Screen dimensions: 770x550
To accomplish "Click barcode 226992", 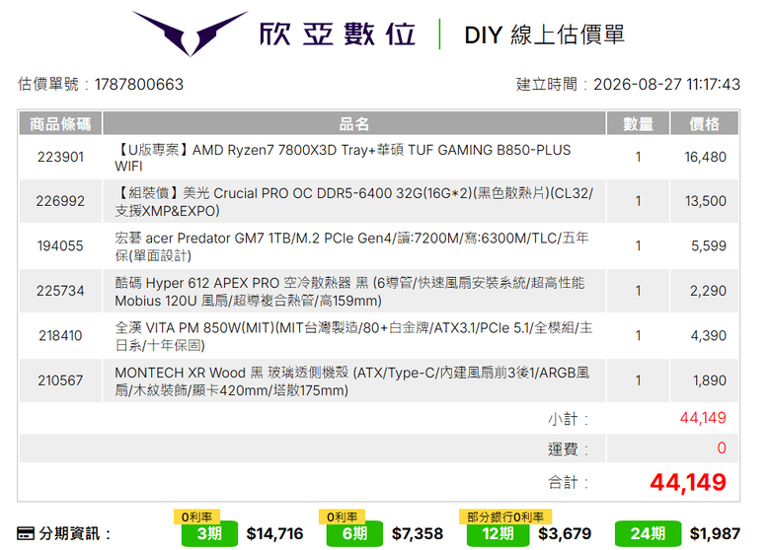I will (x=60, y=201).
